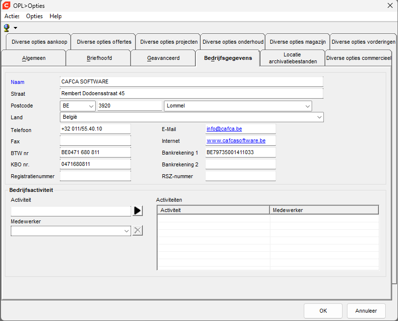
Task: Switch to Diverse opties projecten tab
Action: coord(169,42)
